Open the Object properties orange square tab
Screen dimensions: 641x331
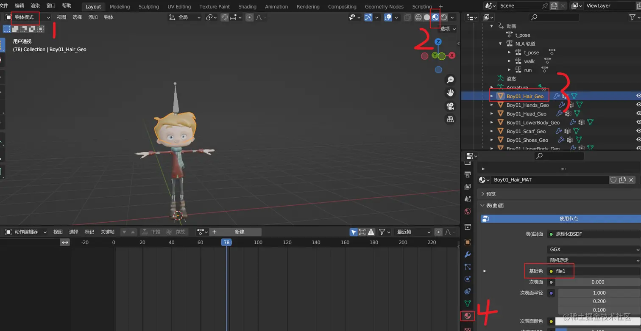[x=467, y=242]
